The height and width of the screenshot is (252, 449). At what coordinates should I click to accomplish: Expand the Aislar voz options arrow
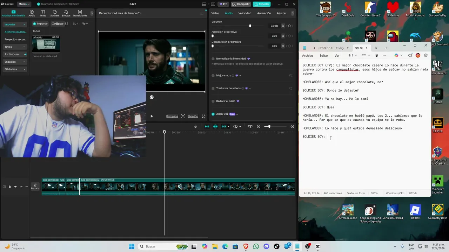pos(237,114)
